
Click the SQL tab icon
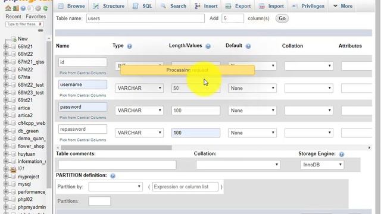(135, 6)
